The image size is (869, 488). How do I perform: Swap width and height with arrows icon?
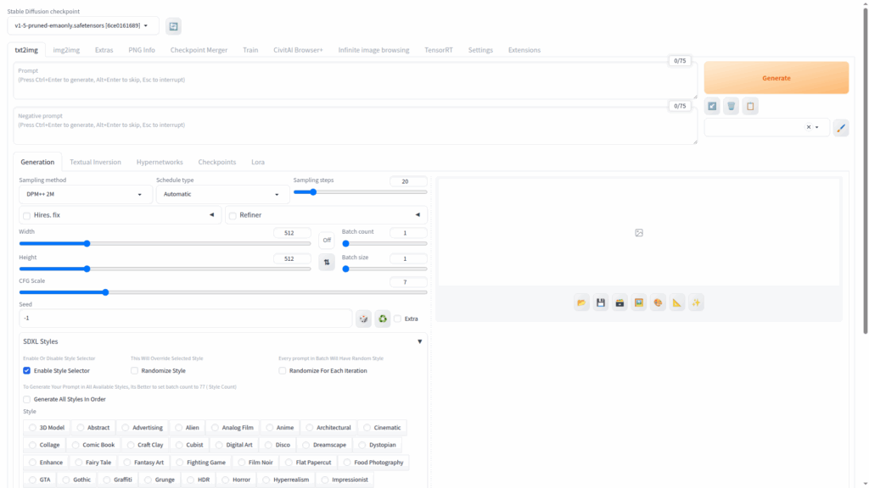click(x=327, y=263)
